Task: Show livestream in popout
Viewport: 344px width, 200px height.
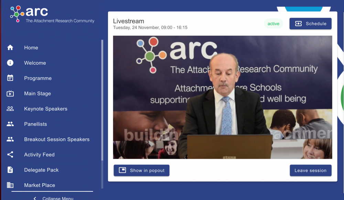Action: pyautogui.click(x=141, y=170)
